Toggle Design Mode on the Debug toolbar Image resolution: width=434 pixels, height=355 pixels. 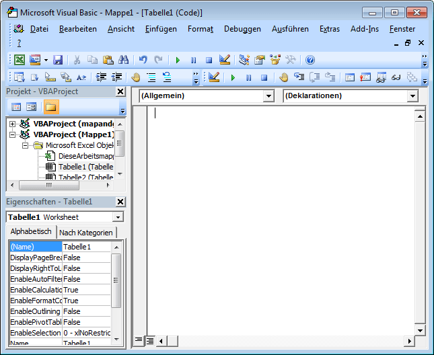coord(214,77)
